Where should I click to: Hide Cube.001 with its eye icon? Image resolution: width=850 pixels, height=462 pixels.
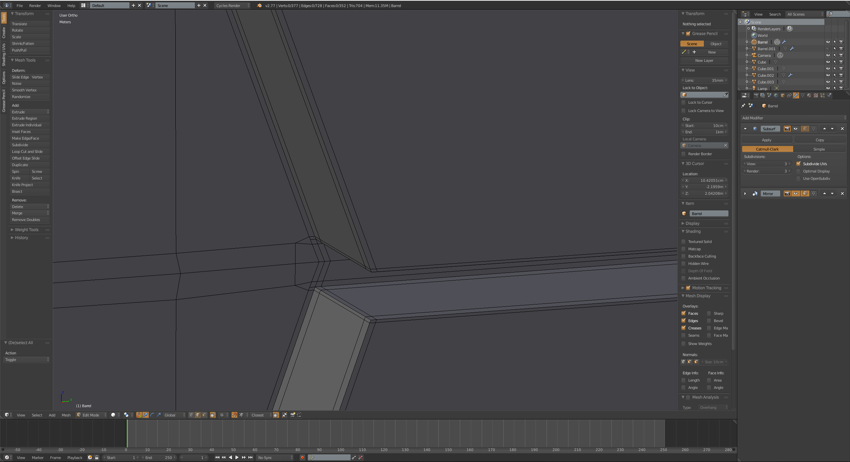[828, 68]
